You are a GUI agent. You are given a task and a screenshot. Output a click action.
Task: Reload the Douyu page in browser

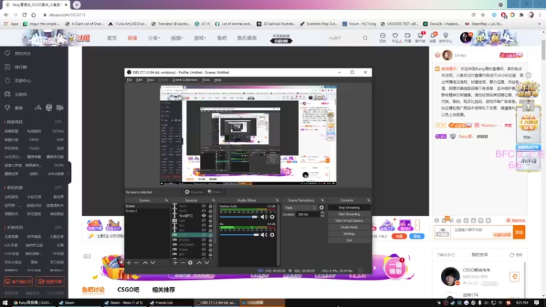click(x=25, y=15)
